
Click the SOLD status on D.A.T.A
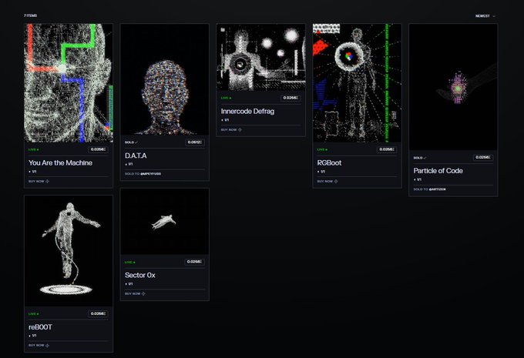tap(131, 142)
